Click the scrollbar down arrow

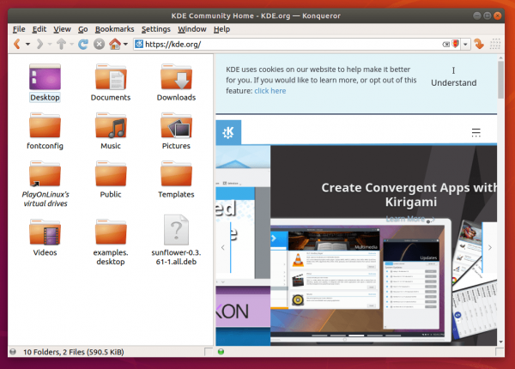[x=500, y=342]
